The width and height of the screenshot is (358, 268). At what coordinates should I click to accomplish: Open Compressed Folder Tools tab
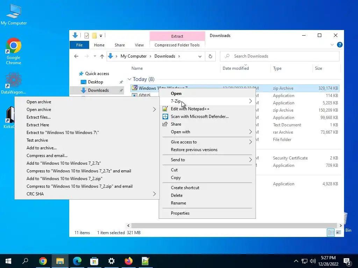pos(177,45)
